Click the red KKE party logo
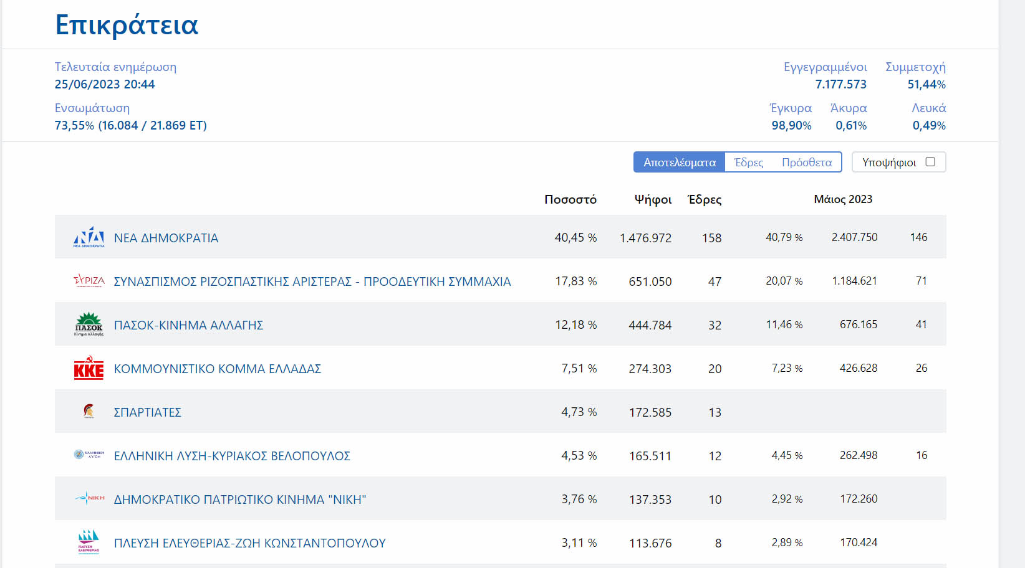The width and height of the screenshot is (1025, 568). coord(89,368)
